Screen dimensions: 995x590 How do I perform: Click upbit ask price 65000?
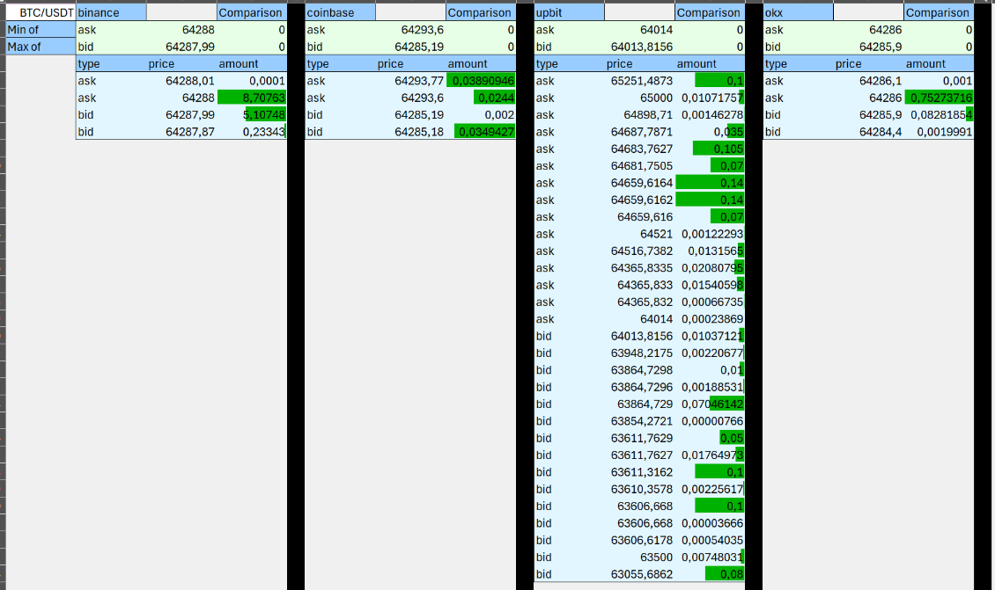[x=639, y=98]
